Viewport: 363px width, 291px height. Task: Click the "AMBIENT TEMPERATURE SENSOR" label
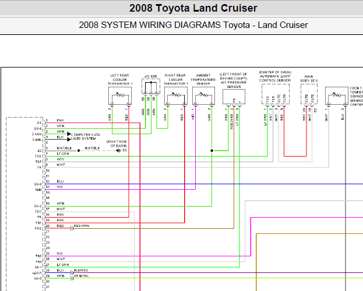point(203,80)
